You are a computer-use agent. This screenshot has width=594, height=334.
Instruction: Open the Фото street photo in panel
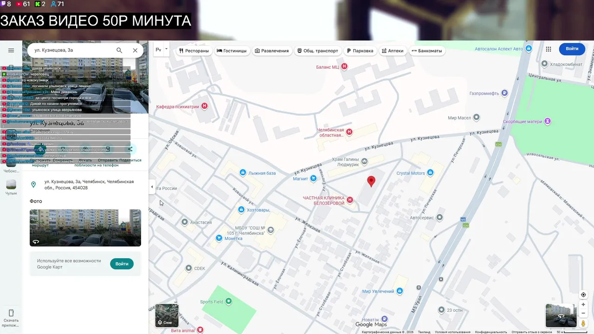point(85,228)
